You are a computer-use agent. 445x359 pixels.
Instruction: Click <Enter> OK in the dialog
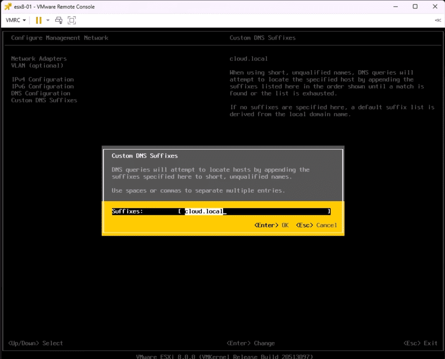click(271, 225)
